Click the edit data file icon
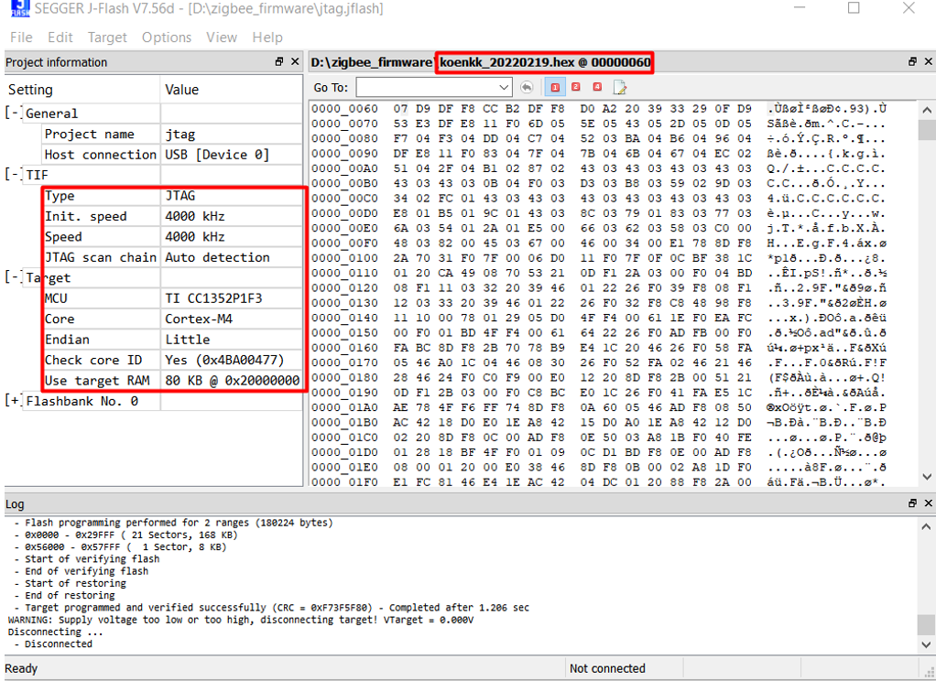 click(620, 88)
